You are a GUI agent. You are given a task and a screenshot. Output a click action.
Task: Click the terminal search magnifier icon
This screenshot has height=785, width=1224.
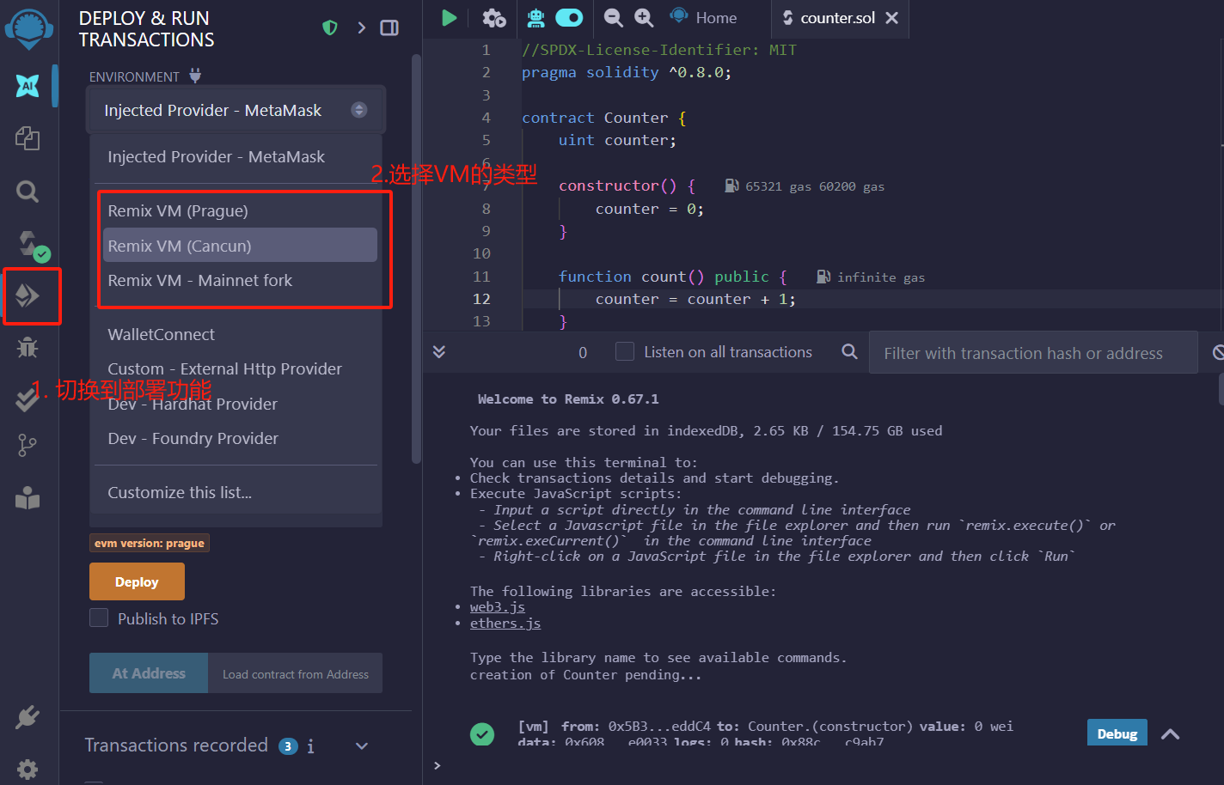(x=849, y=351)
